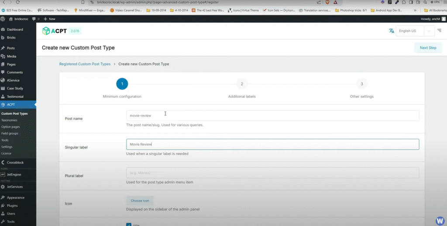Click the Pages icon in sidebar
Viewport: 447px width, 226px height.
click(3, 64)
